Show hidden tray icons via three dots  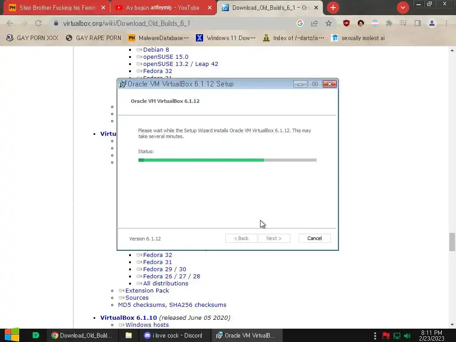(375, 336)
